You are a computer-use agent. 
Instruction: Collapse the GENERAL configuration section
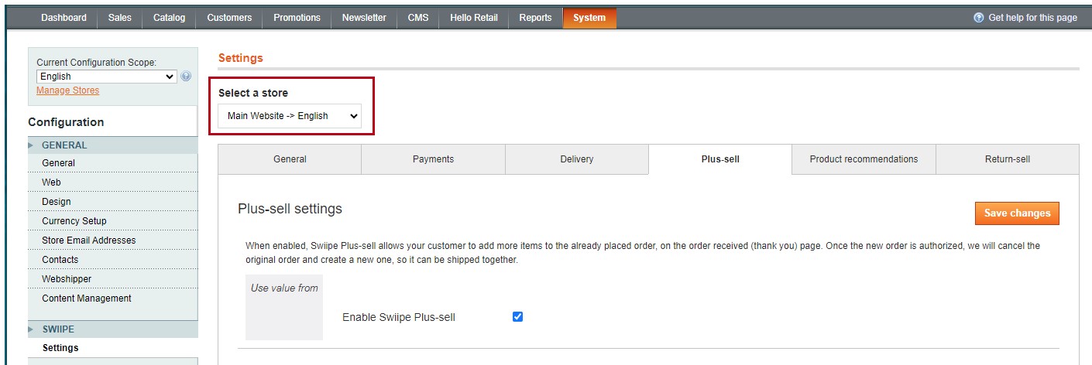point(64,145)
